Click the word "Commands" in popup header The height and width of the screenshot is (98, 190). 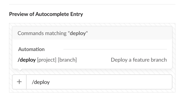point(31,33)
